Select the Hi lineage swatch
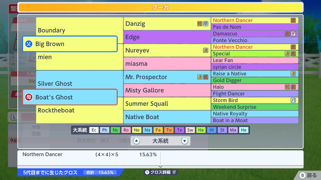The width and height of the screenshot is (321, 180). (x=212, y=130)
